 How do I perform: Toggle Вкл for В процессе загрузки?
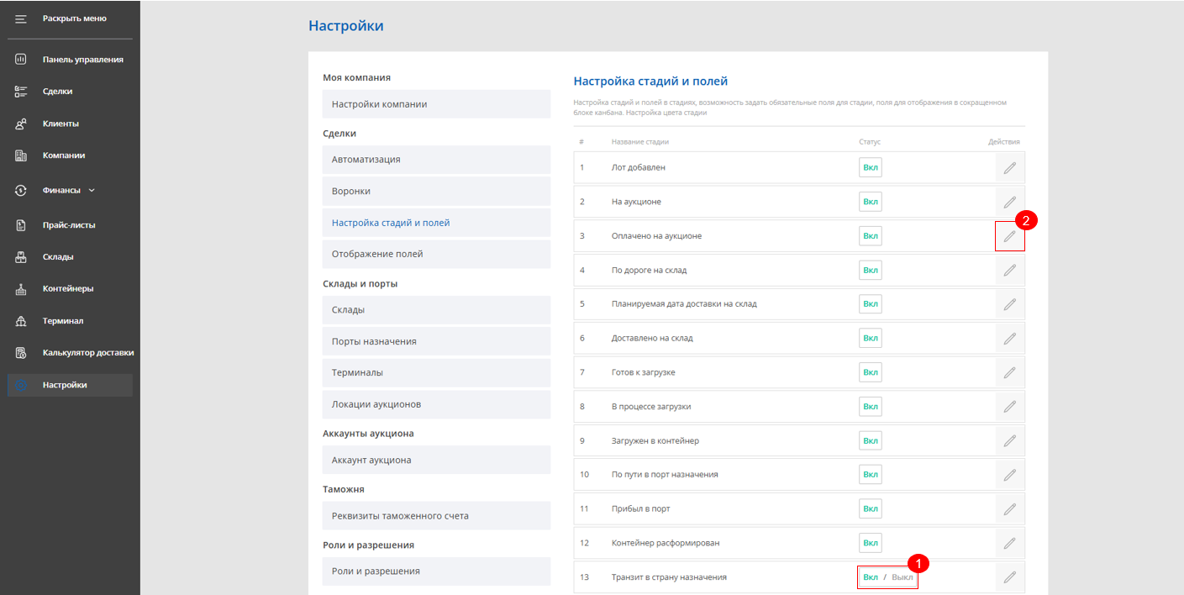871,406
